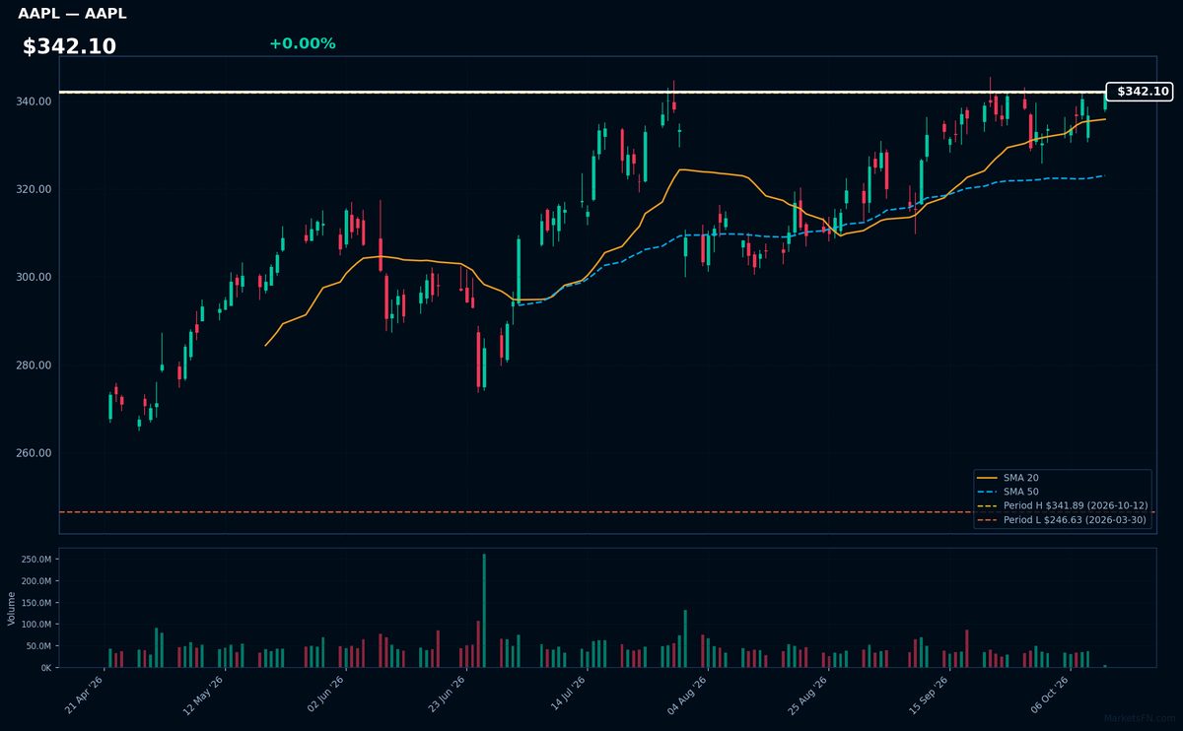Click the 21 Apr '26 date label

[x=83, y=696]
